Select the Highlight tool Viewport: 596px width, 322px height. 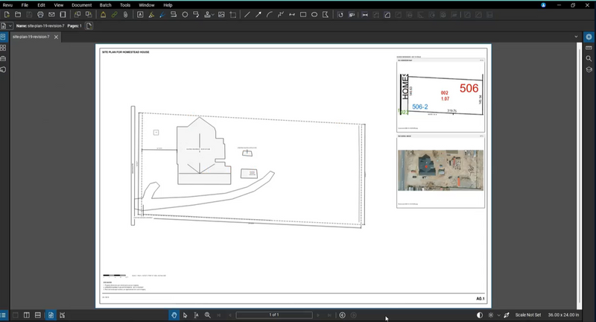(x=151, y=15)
